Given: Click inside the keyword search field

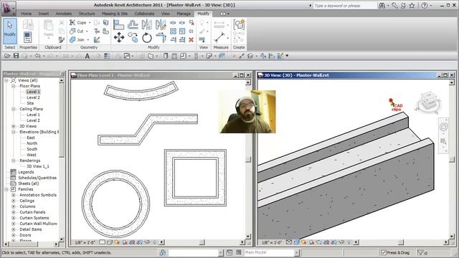Looking at the screenshot, I should pos(344,6).
